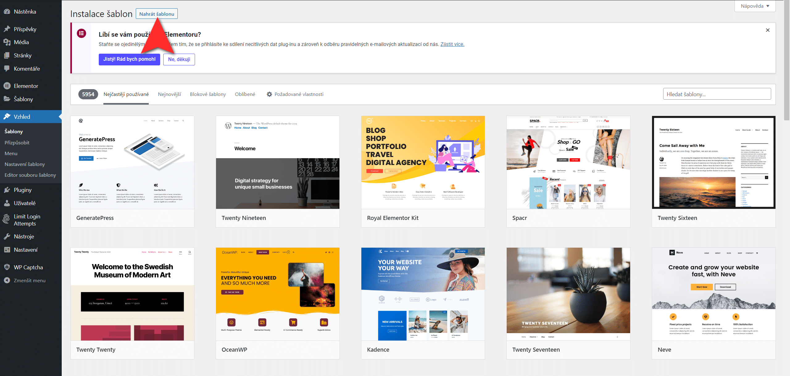The height and width of the screenshot is (376, 790).
Task: Switch to the Blokové šablony tab
Action: [208, 94]
